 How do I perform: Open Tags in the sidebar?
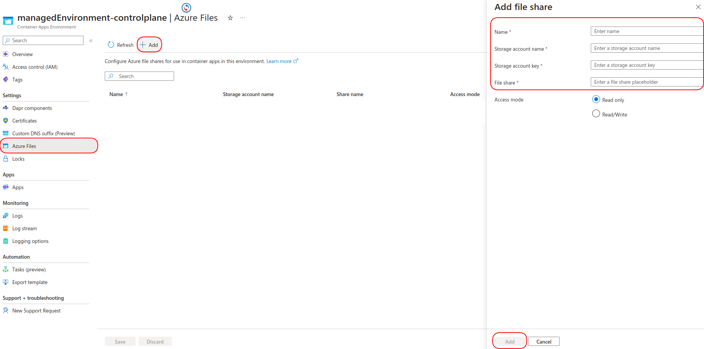pyautogui.click(x=17, y=80)
